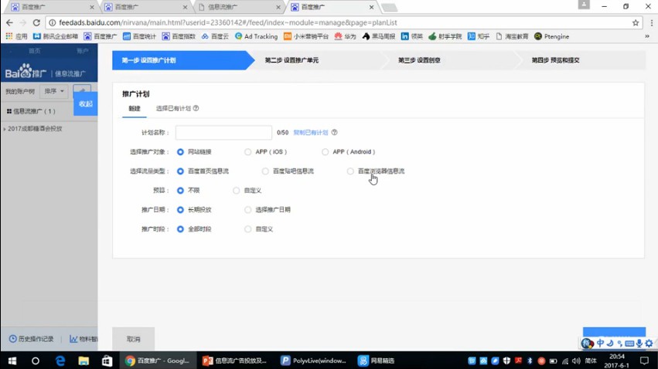Open the Chrome menu with three dots

coord(651,22)
